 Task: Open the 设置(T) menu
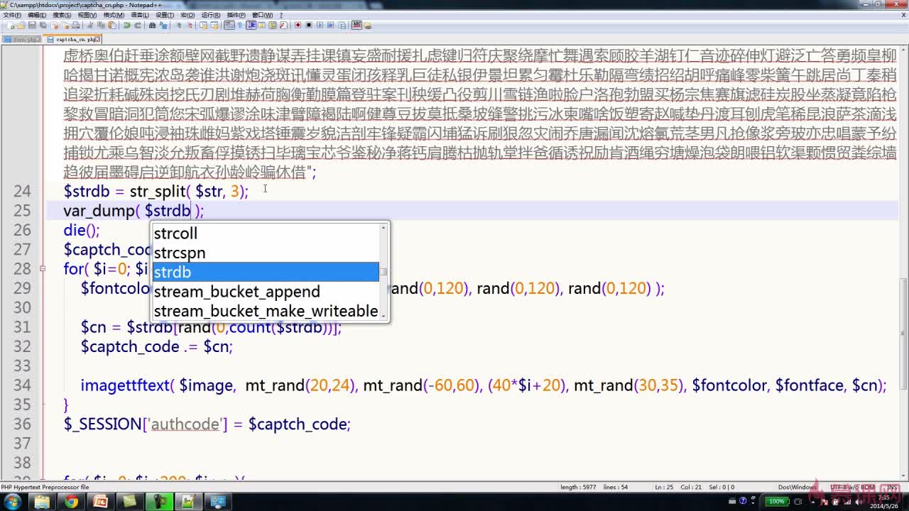tap(165, 15)
